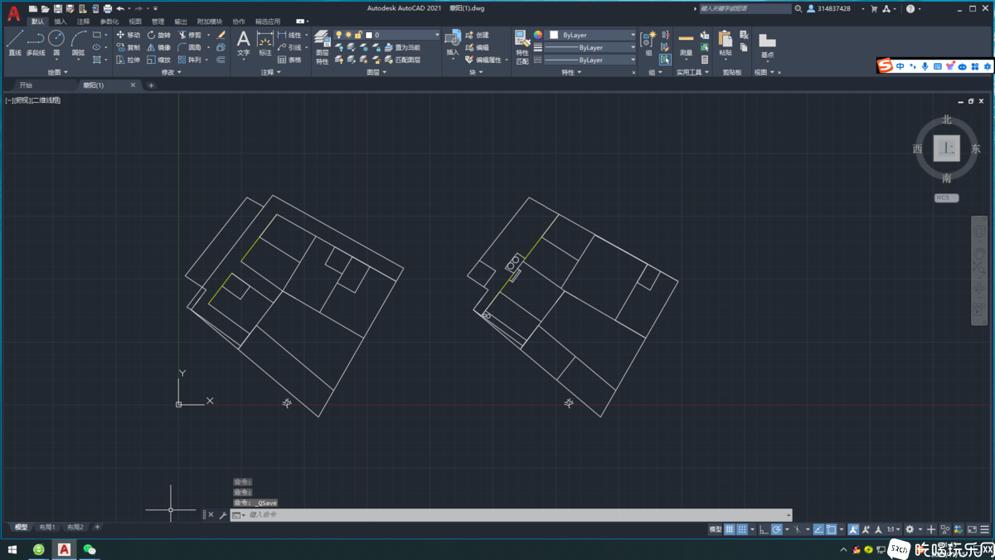Image resolution: width=995 pixels, height=560 pixels.
Task: Click the Copy (复制) tool
Action: tap(128, 47)
